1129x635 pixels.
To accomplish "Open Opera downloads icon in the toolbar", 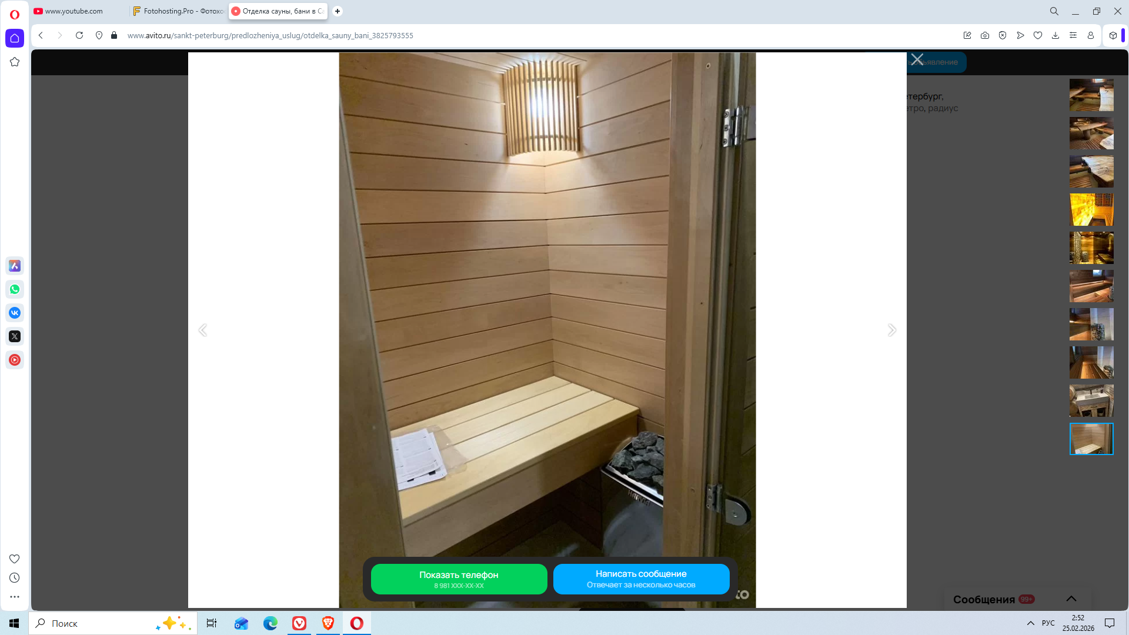I will click(x=1055, y=35).
